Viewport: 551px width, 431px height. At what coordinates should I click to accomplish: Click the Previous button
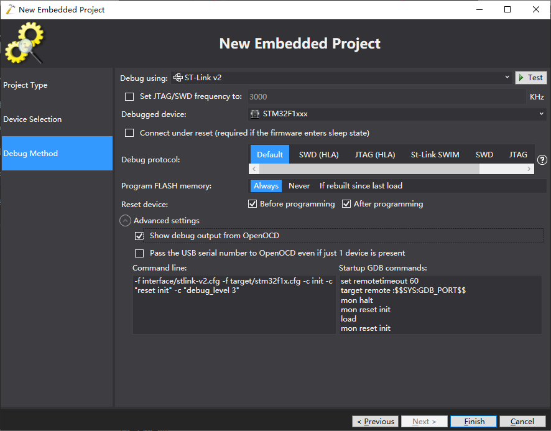pos(375,422)
